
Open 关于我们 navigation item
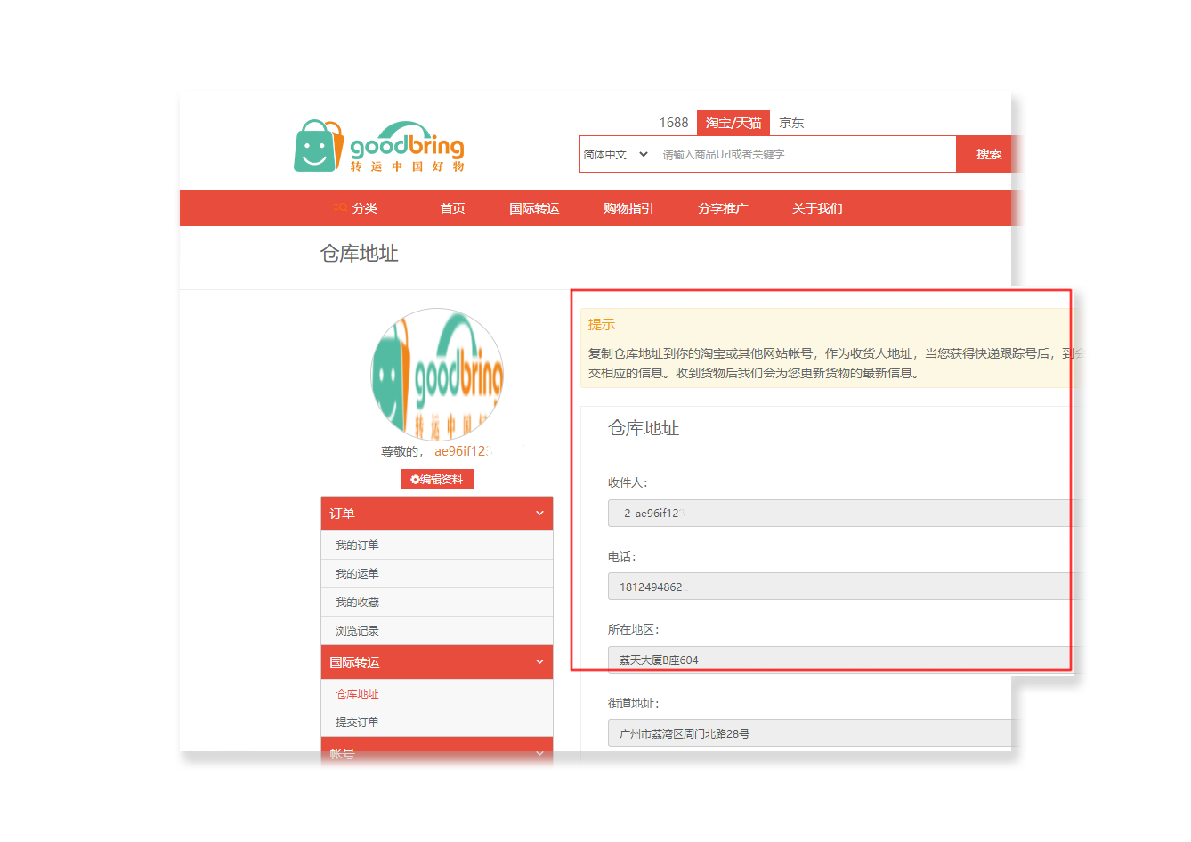pos(817,208)
